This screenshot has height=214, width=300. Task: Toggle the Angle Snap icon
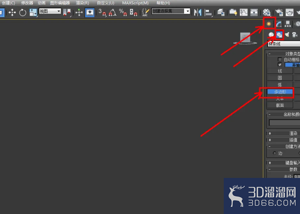click(112, 13)
